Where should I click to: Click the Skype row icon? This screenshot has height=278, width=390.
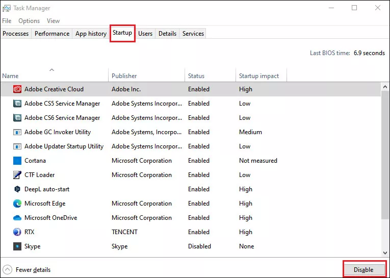[17, 246]
